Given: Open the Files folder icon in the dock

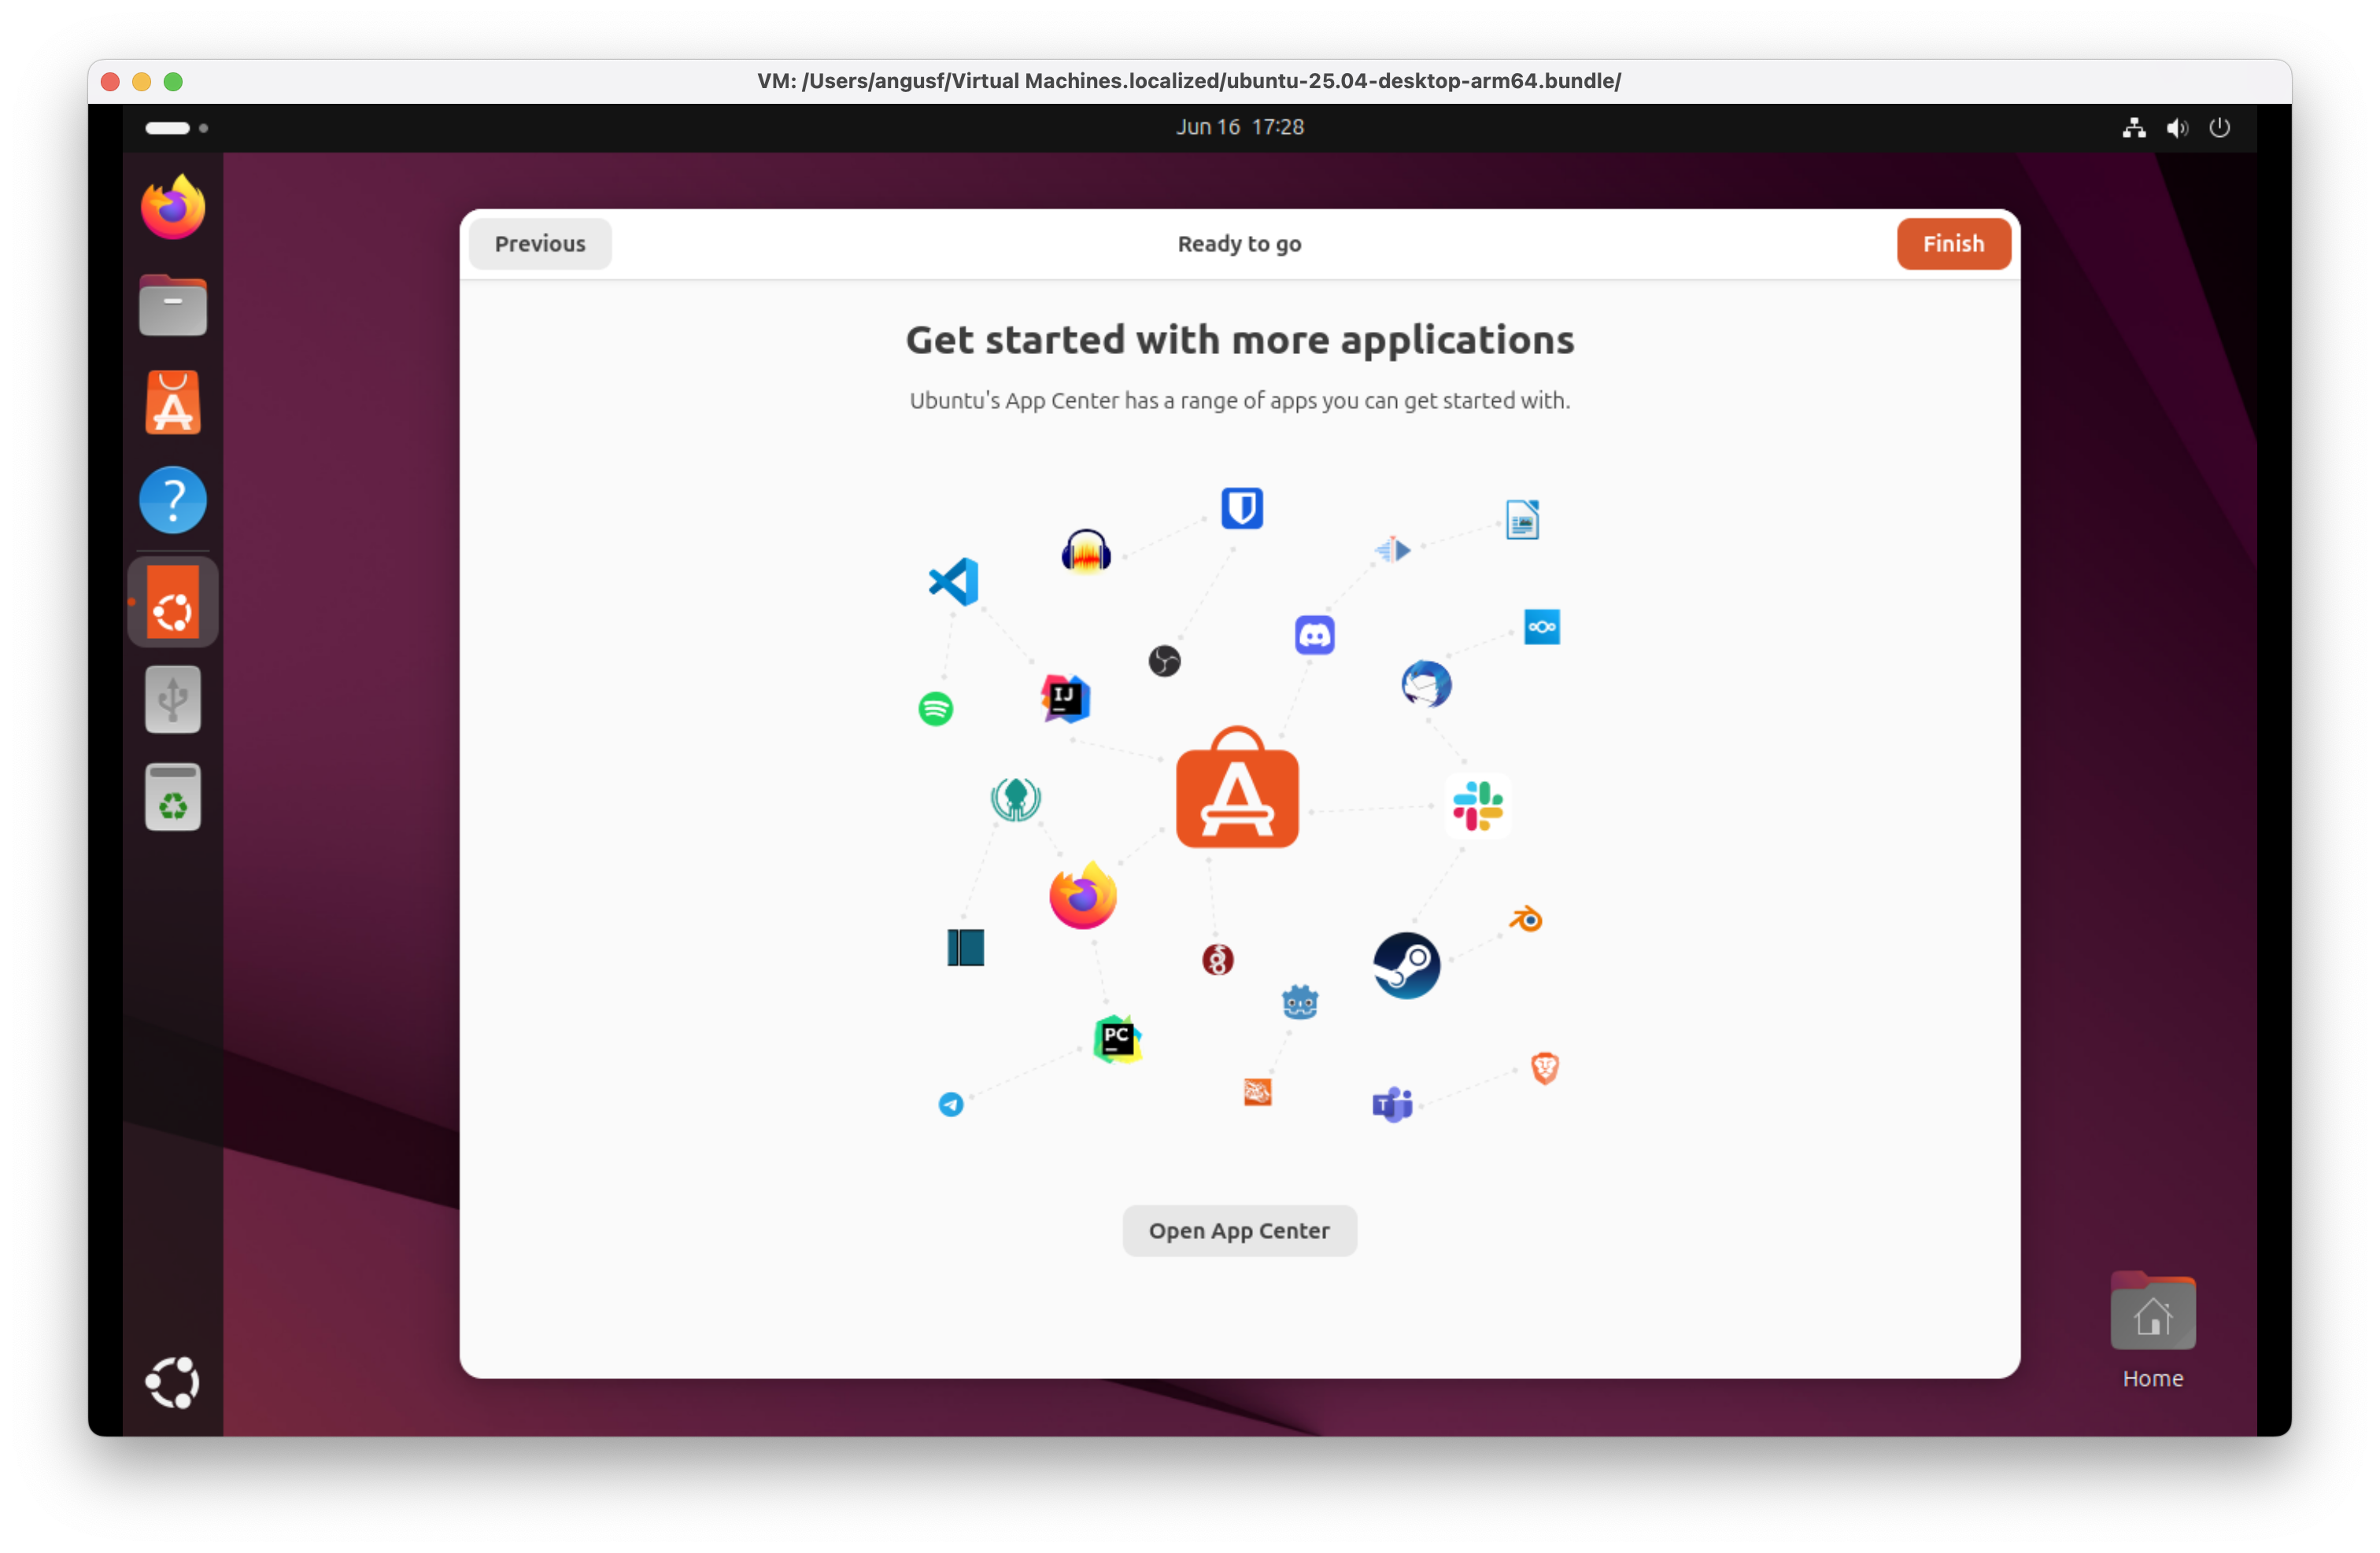Looking at the screenshot, I should coord(172,304).
